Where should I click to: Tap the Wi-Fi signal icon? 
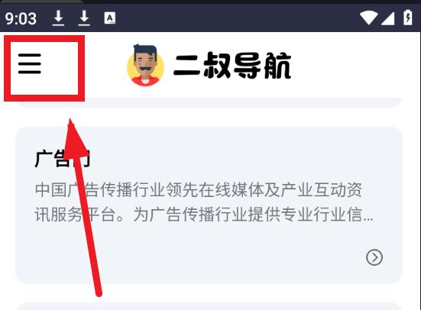pyautogui.click(x=368, y=18)
